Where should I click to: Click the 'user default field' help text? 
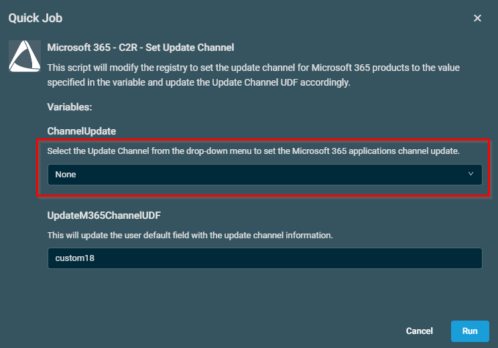coord(190,236)
